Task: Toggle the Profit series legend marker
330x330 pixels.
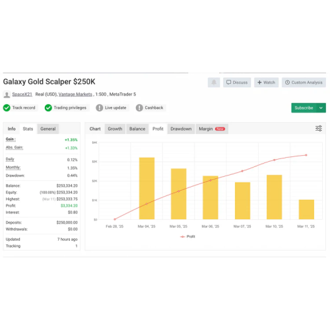Action: click(182, 237)
